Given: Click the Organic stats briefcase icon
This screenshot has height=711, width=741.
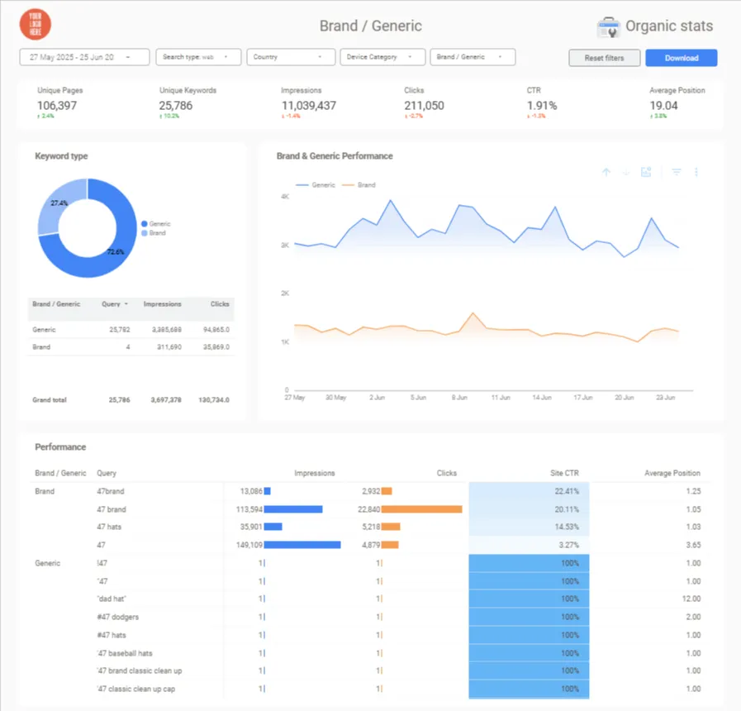Looking at the screenshot, I should 608,27.
